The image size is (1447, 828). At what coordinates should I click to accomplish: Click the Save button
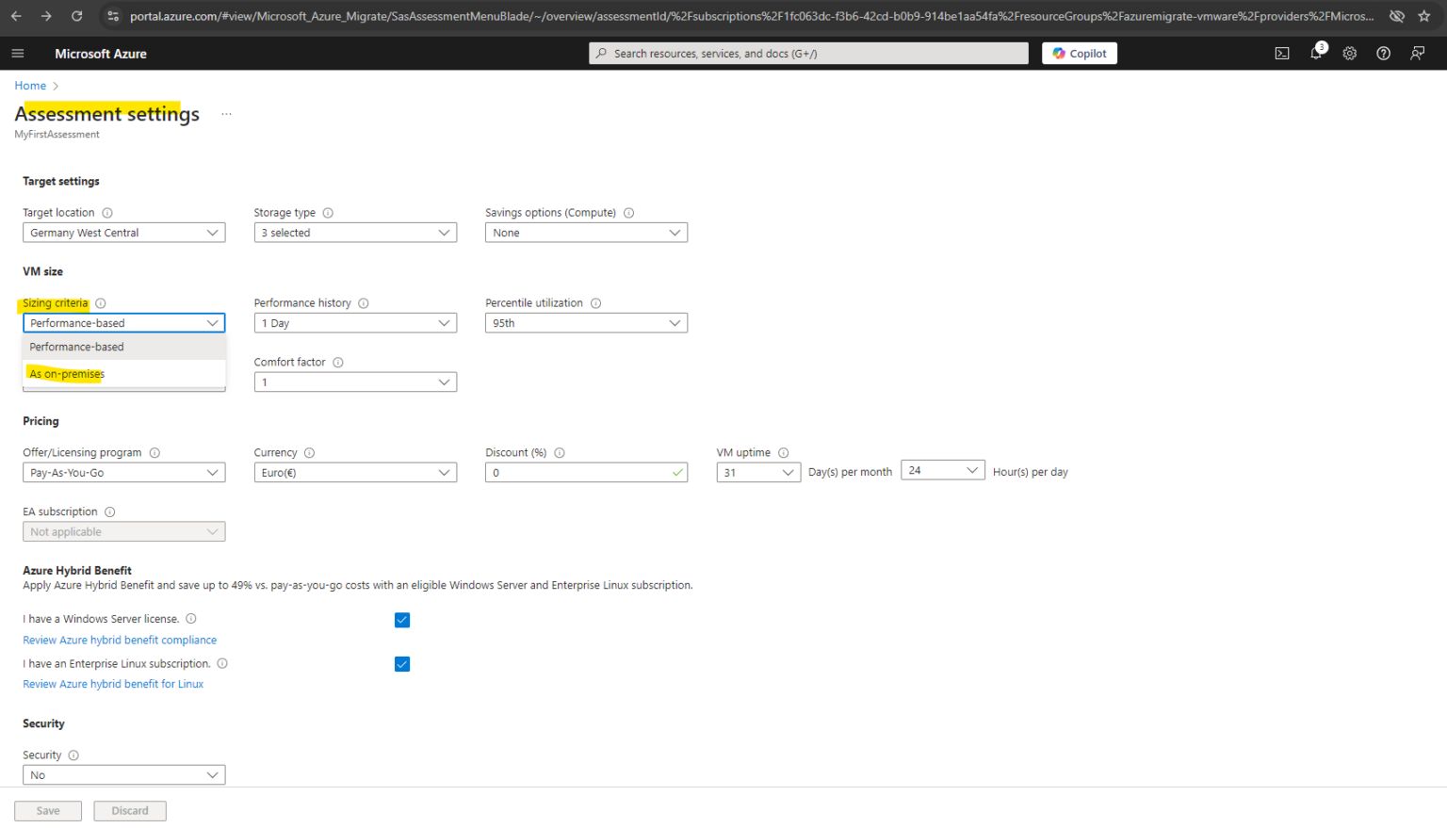[47, 810]
